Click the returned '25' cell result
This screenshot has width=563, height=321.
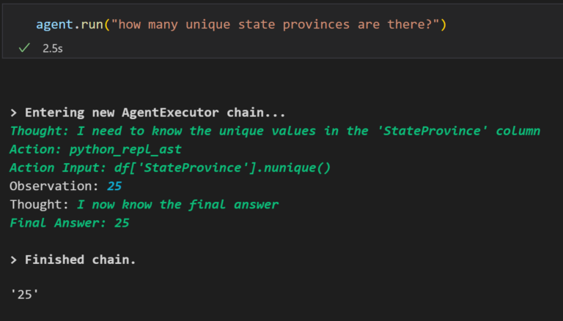(25, 296)
